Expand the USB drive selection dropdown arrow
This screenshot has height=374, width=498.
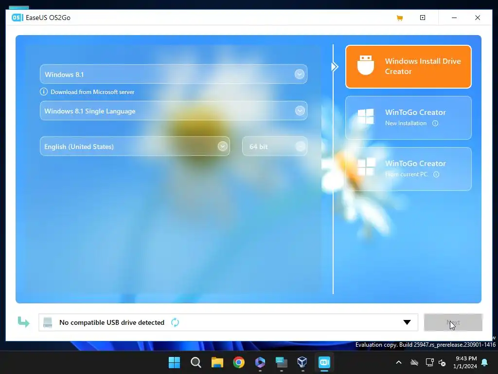407,322
